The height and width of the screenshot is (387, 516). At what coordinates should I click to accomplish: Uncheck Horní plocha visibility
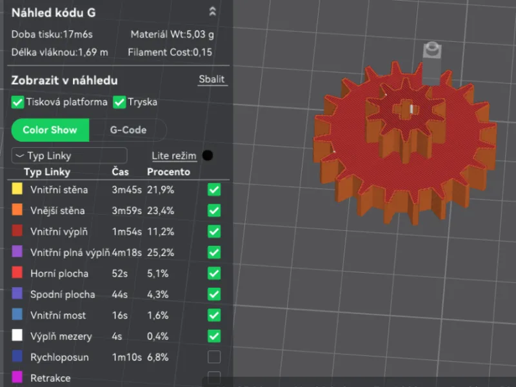tap(214, 273)
